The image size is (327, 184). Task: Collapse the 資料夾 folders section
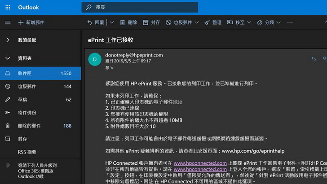(x=8, y=58)
